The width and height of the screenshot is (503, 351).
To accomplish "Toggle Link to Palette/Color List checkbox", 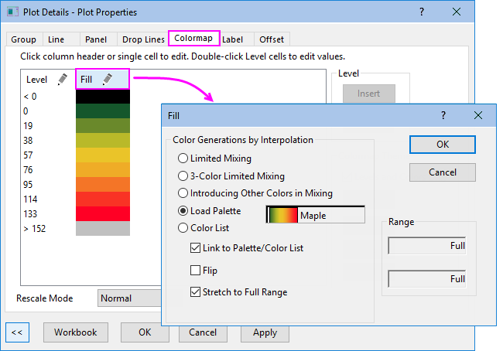I will click(196, 248).
